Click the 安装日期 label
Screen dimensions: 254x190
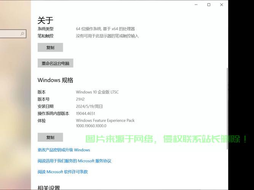tap(46, 106)
